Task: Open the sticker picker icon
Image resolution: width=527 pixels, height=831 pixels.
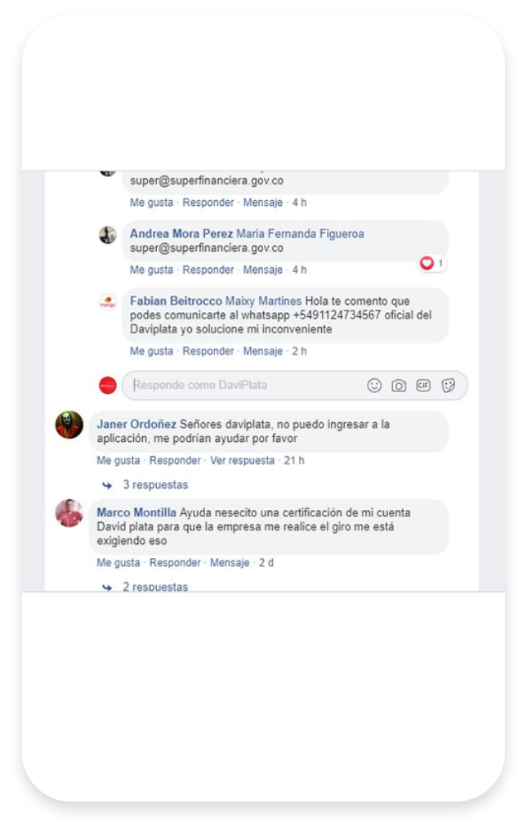Action: pos(448,386)
